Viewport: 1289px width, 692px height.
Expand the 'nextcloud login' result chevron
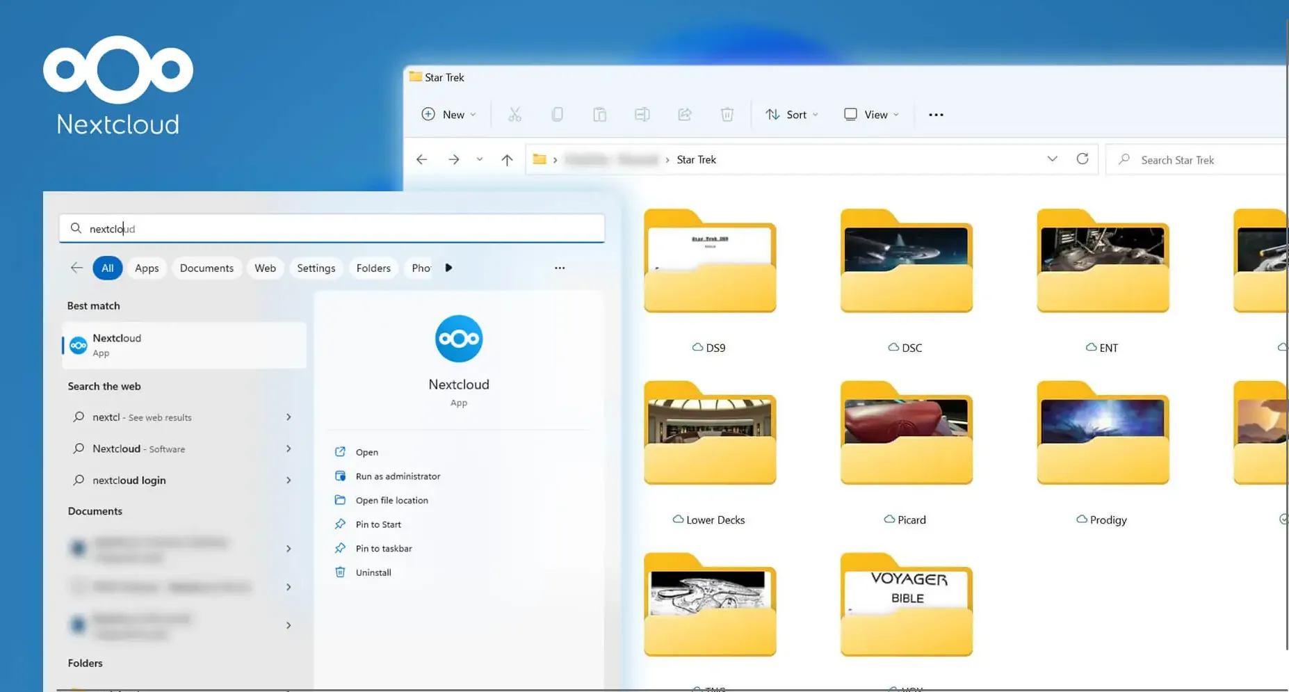click(289, 480)
